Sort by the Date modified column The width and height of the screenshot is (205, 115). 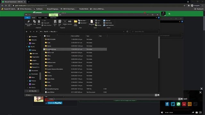coord(78,36)
